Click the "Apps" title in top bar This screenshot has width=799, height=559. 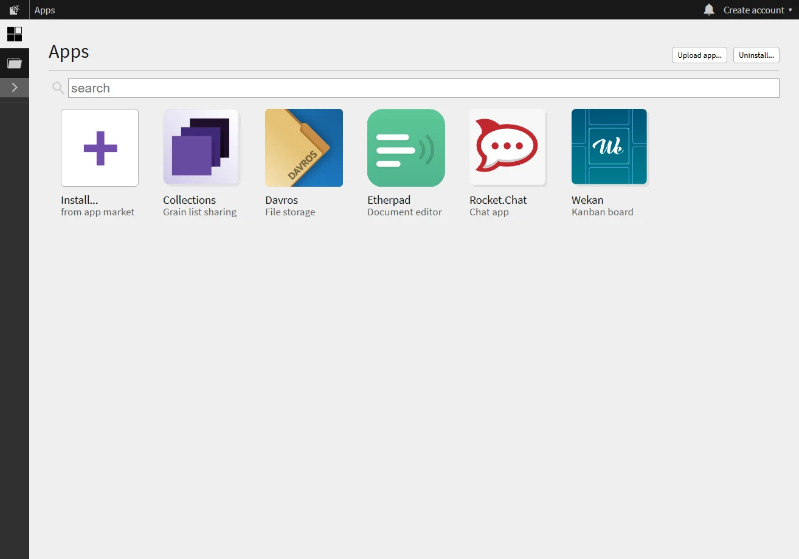tap(45, 10)
